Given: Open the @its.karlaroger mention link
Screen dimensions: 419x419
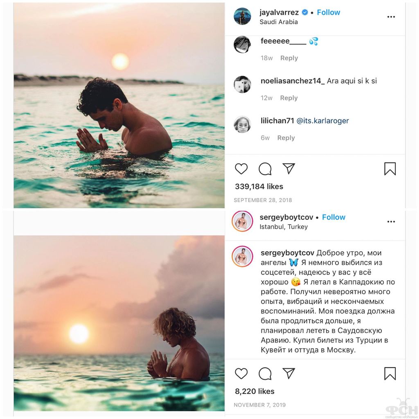Looking at the screenshot, I should [322, 121].
